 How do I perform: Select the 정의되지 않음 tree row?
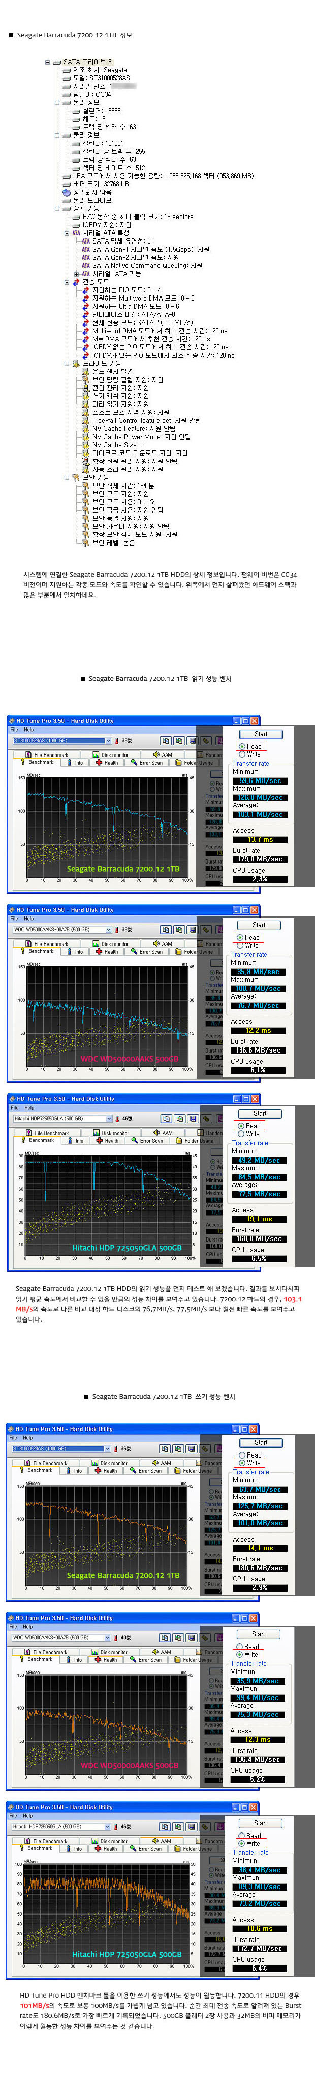(x=87, y=192)
